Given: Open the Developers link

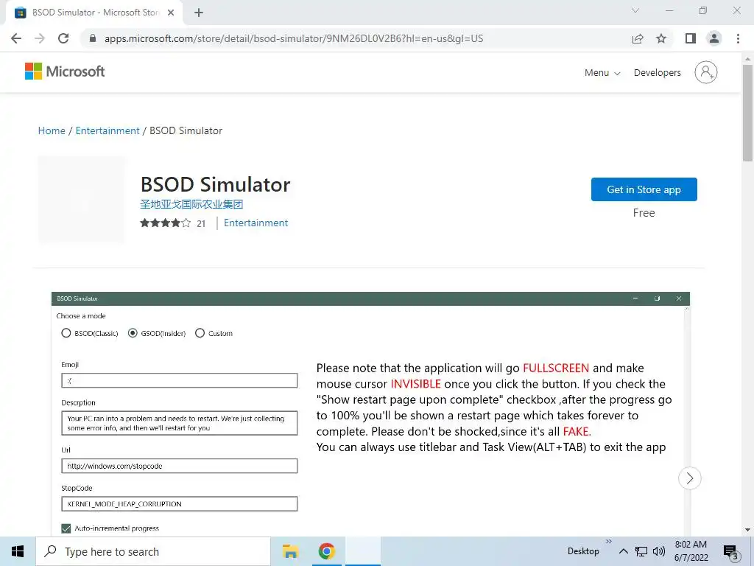Looking at the screenshot, I should click(658, 73).
